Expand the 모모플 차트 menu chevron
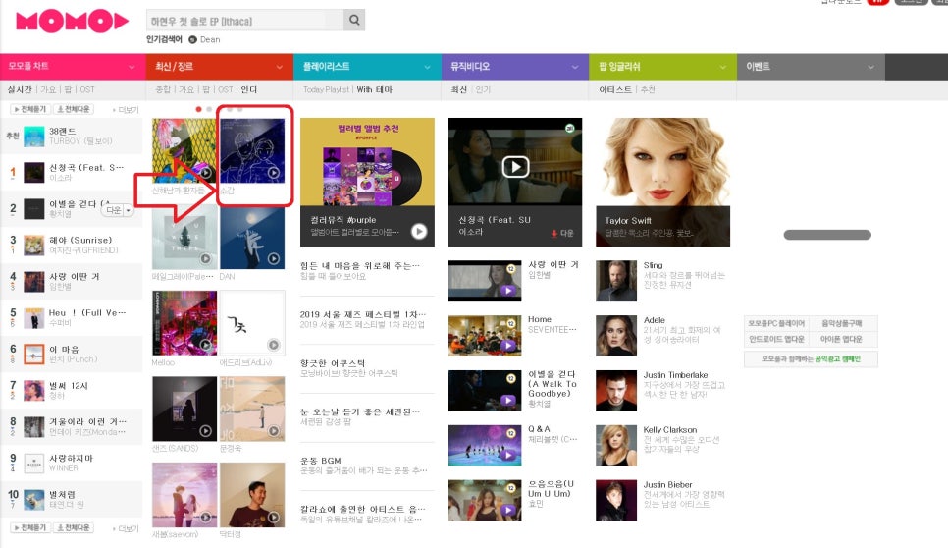The width and height of the screenshot is (948, 548). click(132, 67)
